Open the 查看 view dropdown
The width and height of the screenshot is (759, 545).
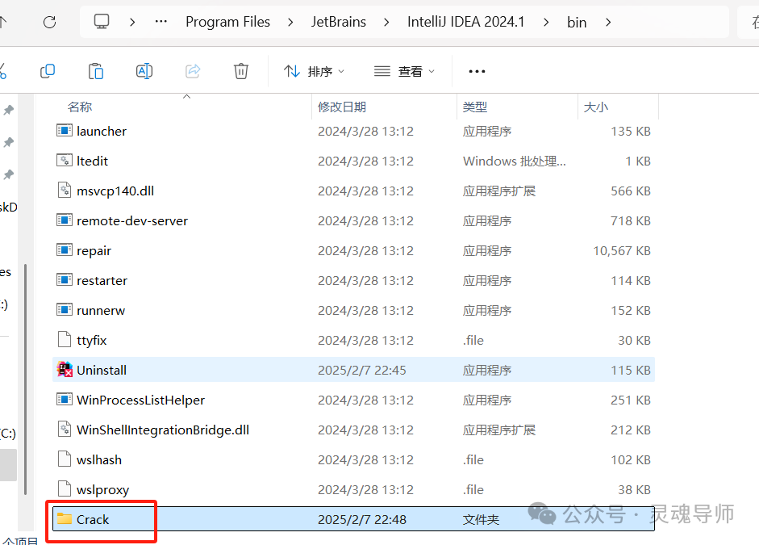point(405,71)
